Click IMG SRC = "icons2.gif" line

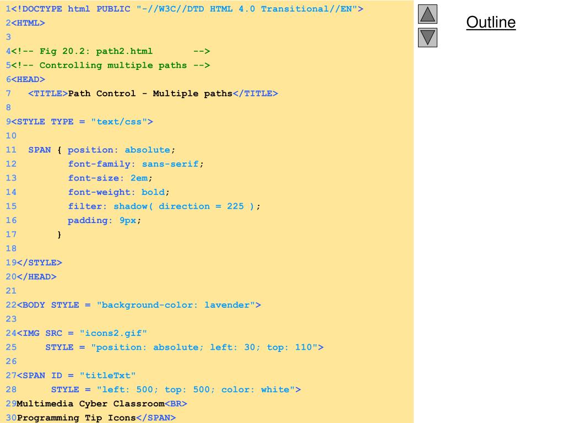click(82, 333)
